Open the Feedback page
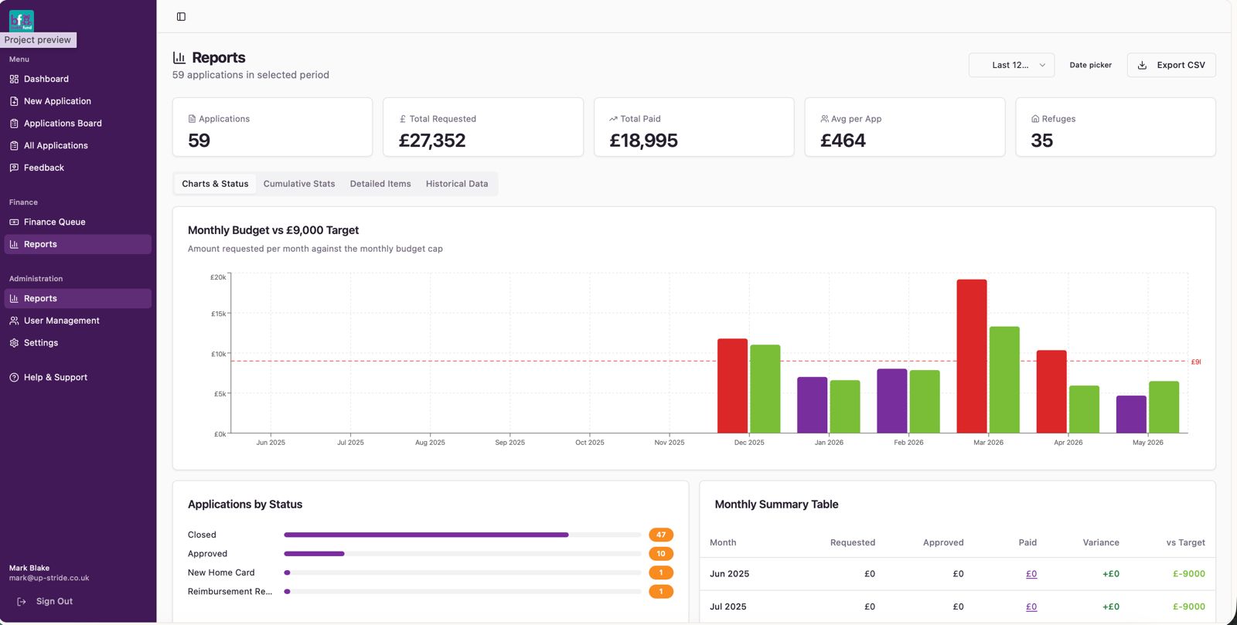Screen dimensions: 1237x625 [77, 168]
